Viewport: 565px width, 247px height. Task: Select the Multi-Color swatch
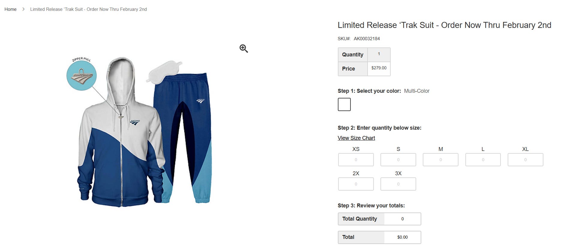click(344, 104)
